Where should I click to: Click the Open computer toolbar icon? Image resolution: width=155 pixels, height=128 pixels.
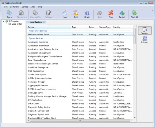(x=9, y=14)
